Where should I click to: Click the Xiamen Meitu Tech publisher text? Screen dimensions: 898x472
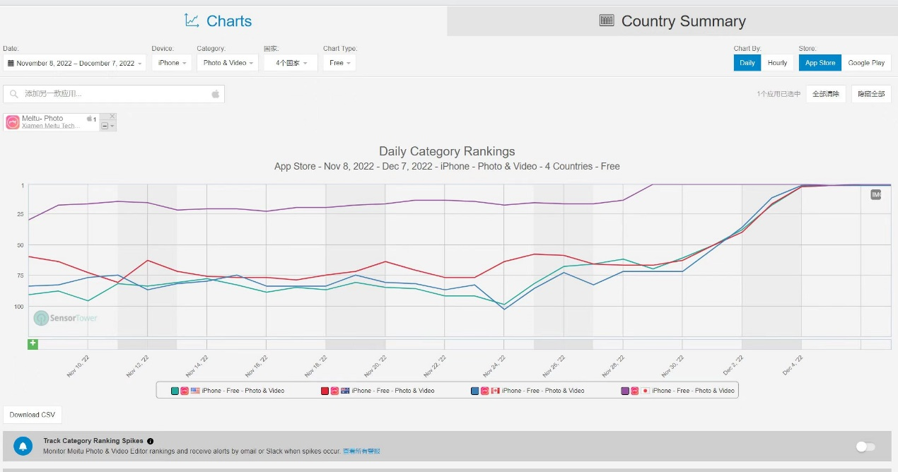51,126
